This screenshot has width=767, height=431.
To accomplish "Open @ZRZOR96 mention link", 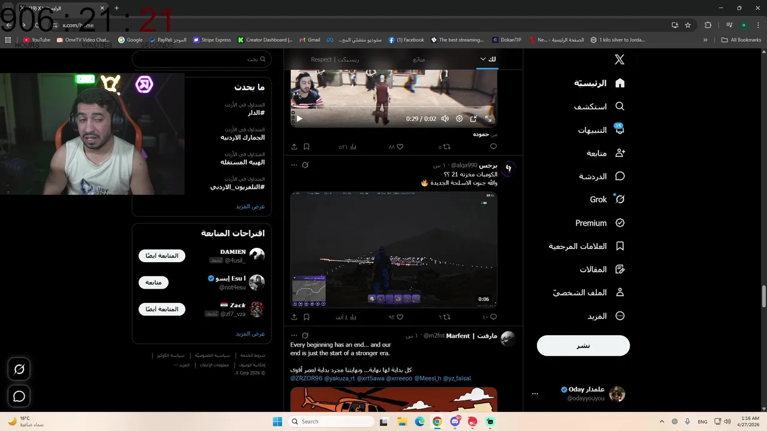I will [x=306, y=378].
